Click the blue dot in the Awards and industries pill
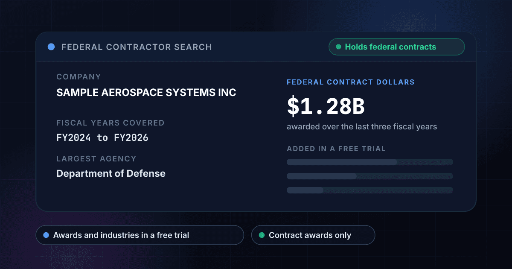 click(x=46, y=235)
